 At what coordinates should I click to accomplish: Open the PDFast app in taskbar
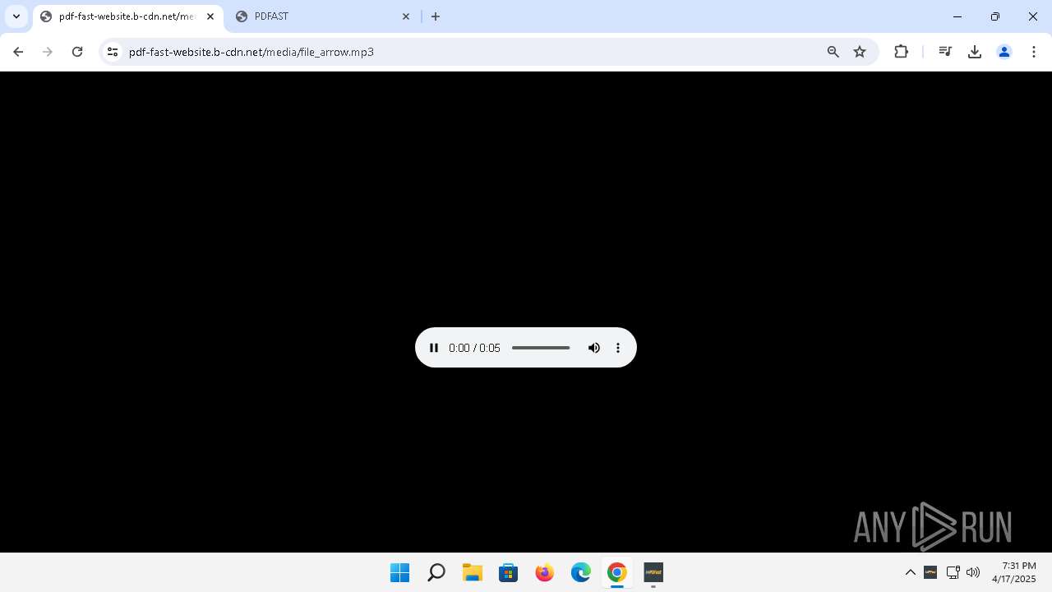653,572
